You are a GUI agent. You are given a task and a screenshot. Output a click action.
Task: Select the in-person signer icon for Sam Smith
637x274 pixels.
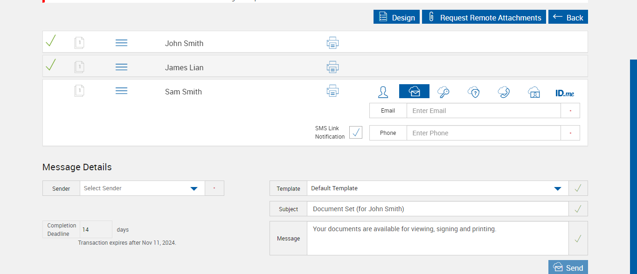383,92
